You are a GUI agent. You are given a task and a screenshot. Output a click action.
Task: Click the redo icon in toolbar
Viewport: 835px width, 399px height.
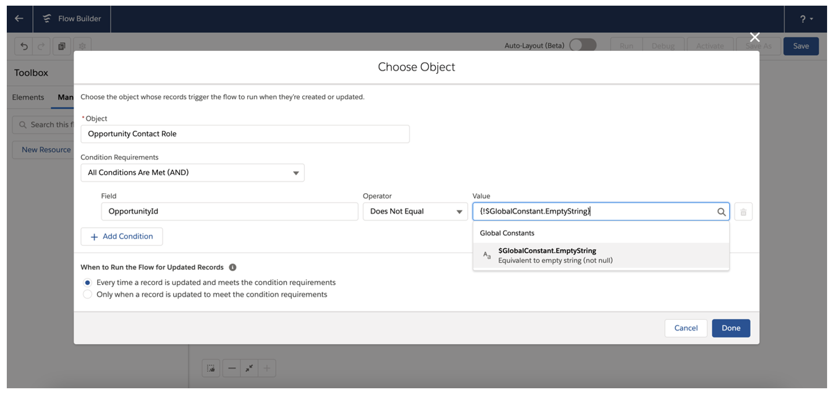(x=41, y=46)
